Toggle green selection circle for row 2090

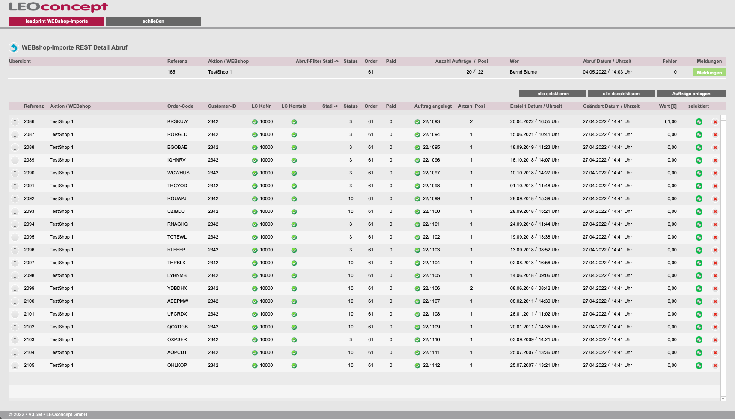(699, 173)
